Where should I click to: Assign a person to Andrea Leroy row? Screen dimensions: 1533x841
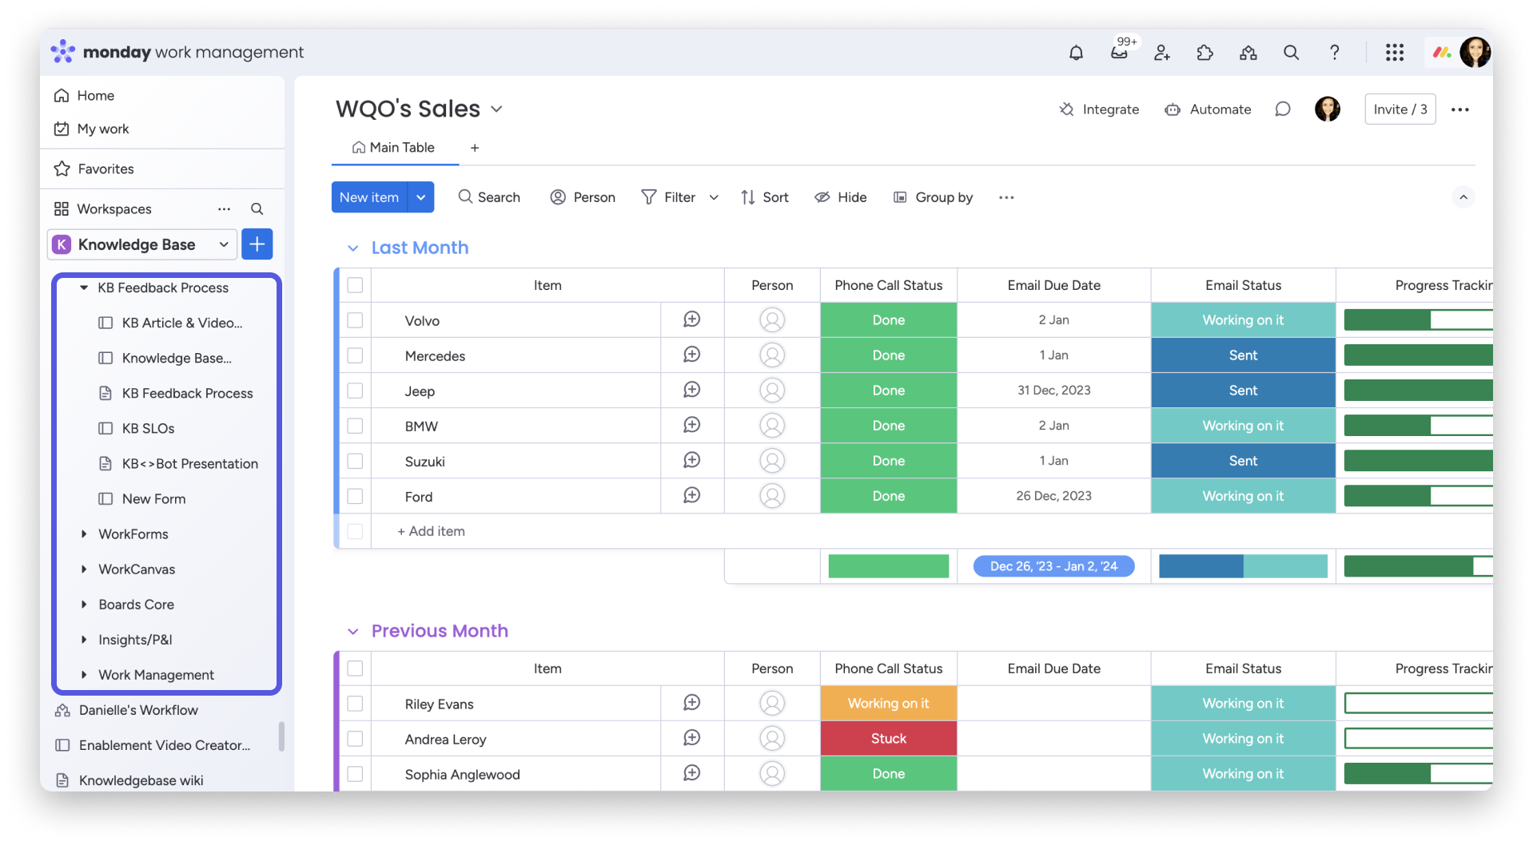click(772, 739)
